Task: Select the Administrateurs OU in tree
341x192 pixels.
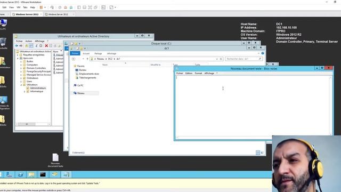Action: (38, 88)
